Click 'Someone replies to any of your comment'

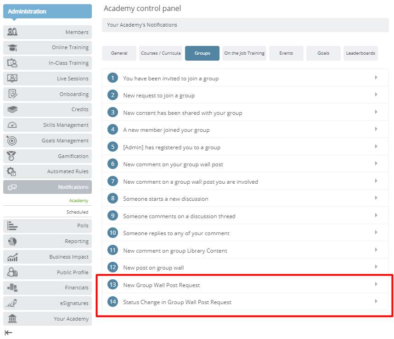coord(176,233)
